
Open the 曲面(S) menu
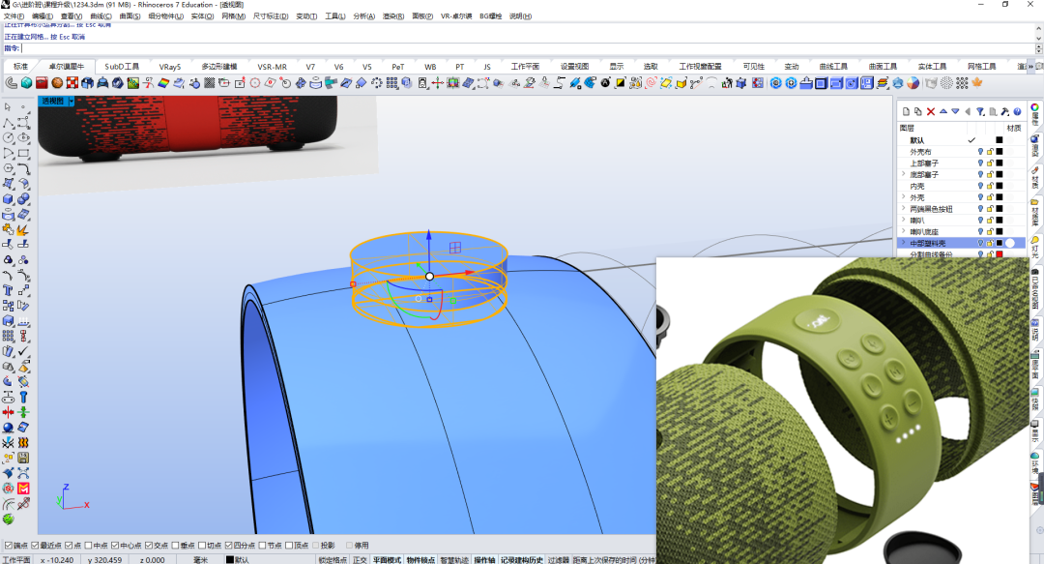(130, 16)
